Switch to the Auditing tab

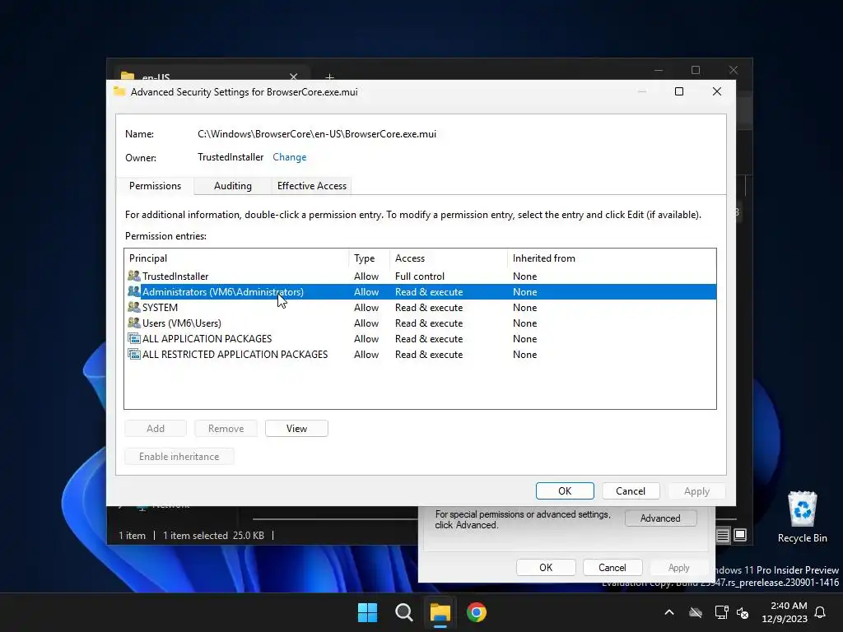click(x=233, y=186)
